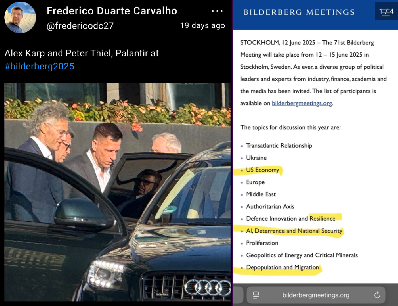The height and width of the screenshot is (306, 398).
Task: Tap the '19 days ago' timestamp
Action: (x=203, y=26)
